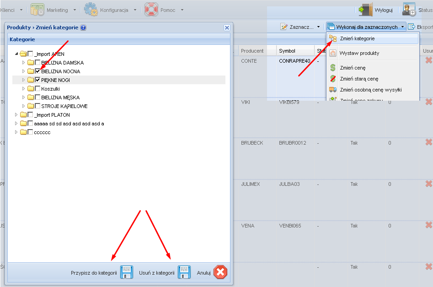433x287 pixels.
Task: Delete the BRUBECK product row with red X
Action: [x=429, y=142]
